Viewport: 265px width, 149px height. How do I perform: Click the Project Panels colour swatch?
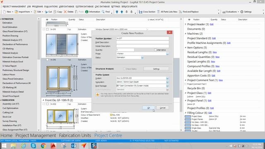[188, 119]
